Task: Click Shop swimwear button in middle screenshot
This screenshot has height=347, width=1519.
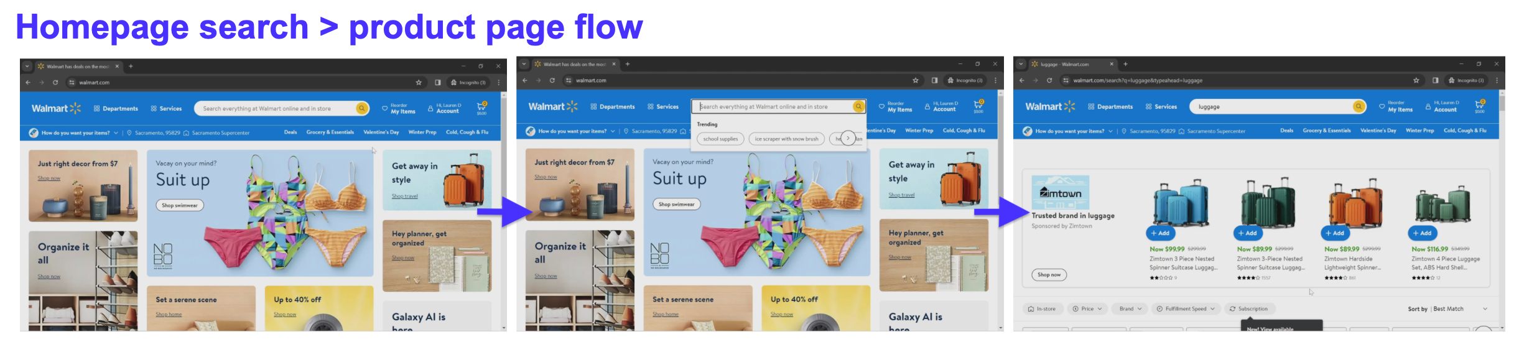Action: pyautogui.click(x=676, y=204)
